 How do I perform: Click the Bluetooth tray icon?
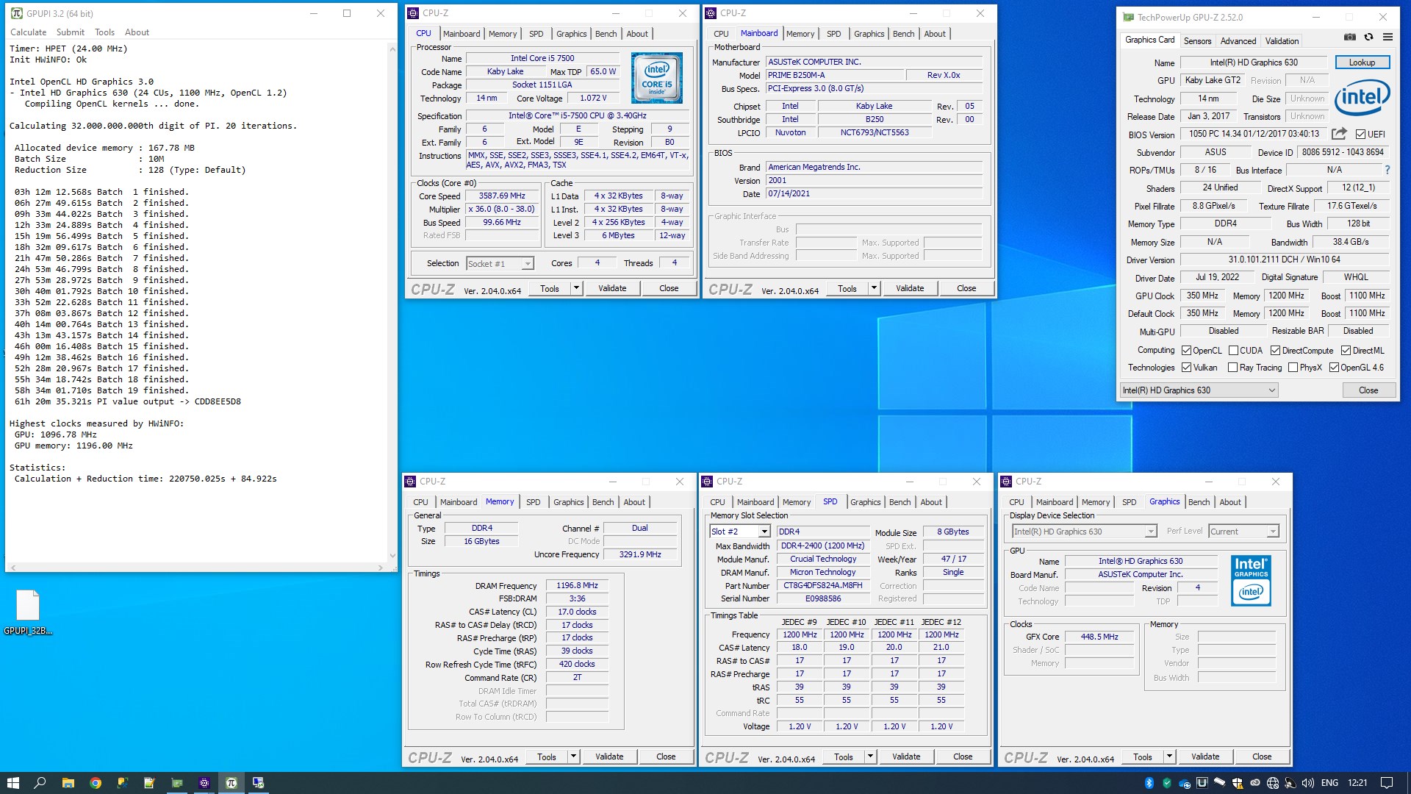(1149, 783)
